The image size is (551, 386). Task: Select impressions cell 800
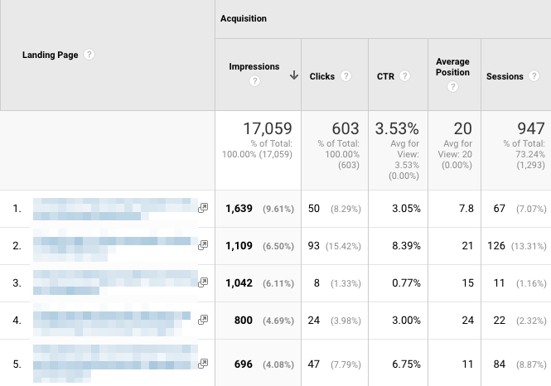point(243,321)
